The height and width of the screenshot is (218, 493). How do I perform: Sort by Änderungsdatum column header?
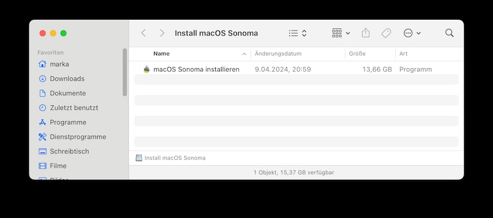point(278,54)
